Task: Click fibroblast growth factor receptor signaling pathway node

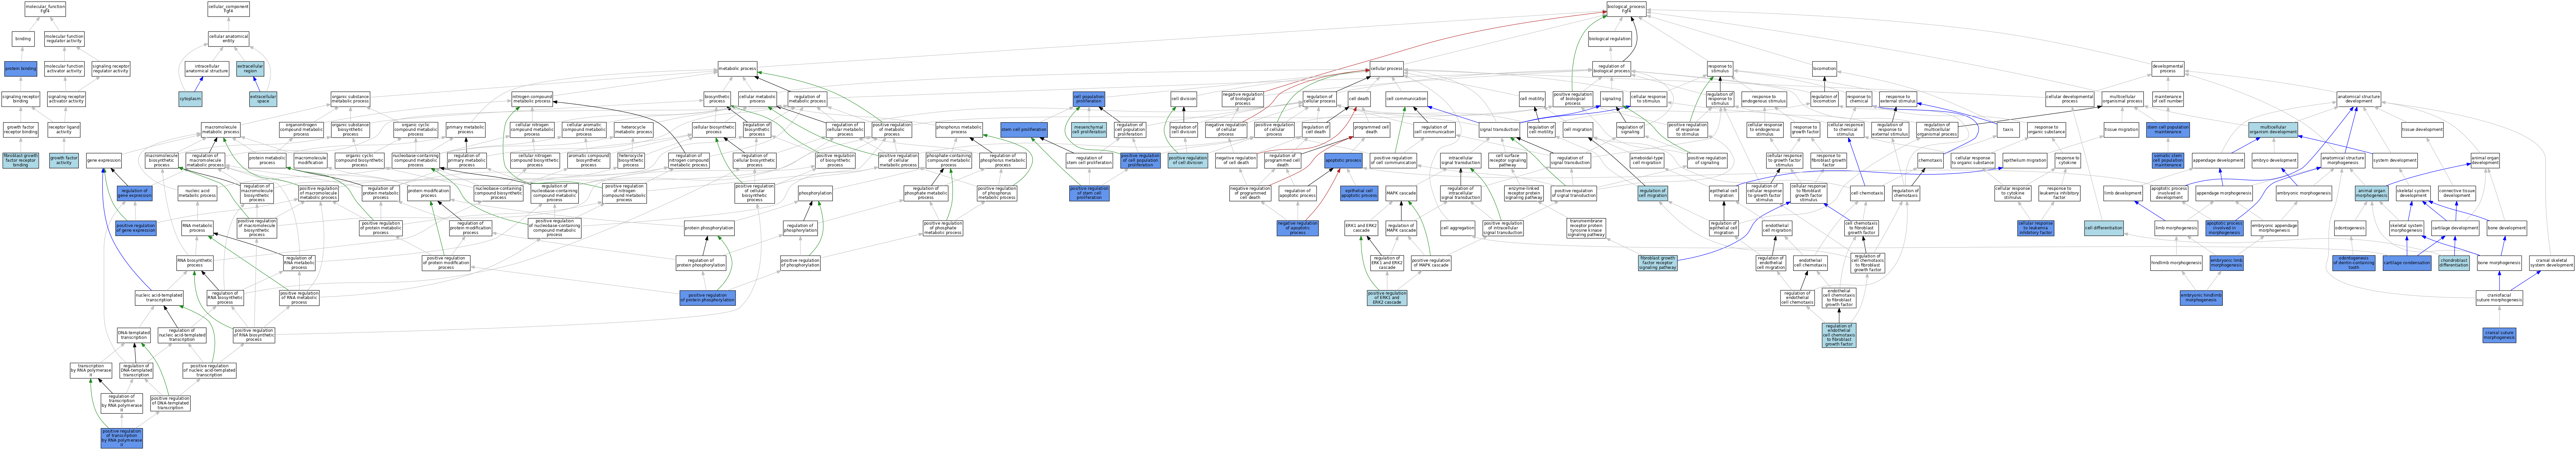Action: click(x=1657, y=264)
